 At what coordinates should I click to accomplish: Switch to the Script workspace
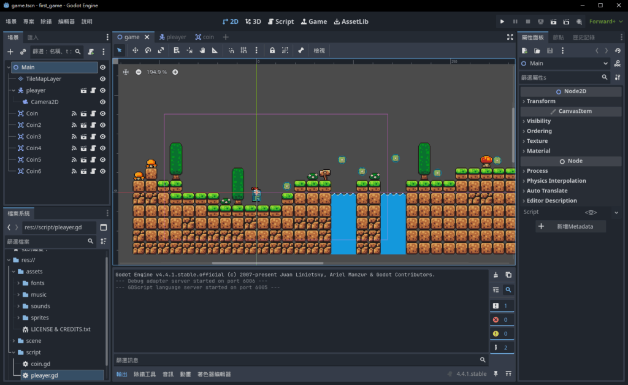click(281, 21)
